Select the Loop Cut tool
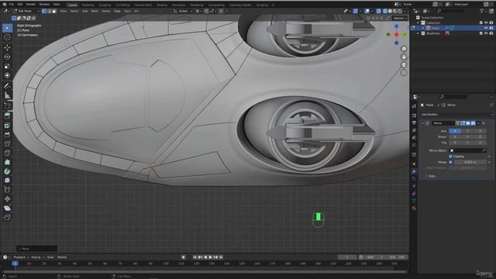The height and width of the screenshot is (279, 496). [x=7, y=144]
